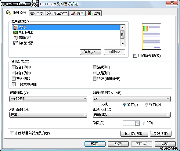Click the tools icon on 維護 tab
This screenshot has width=180, height=151.
coord(90,14)
